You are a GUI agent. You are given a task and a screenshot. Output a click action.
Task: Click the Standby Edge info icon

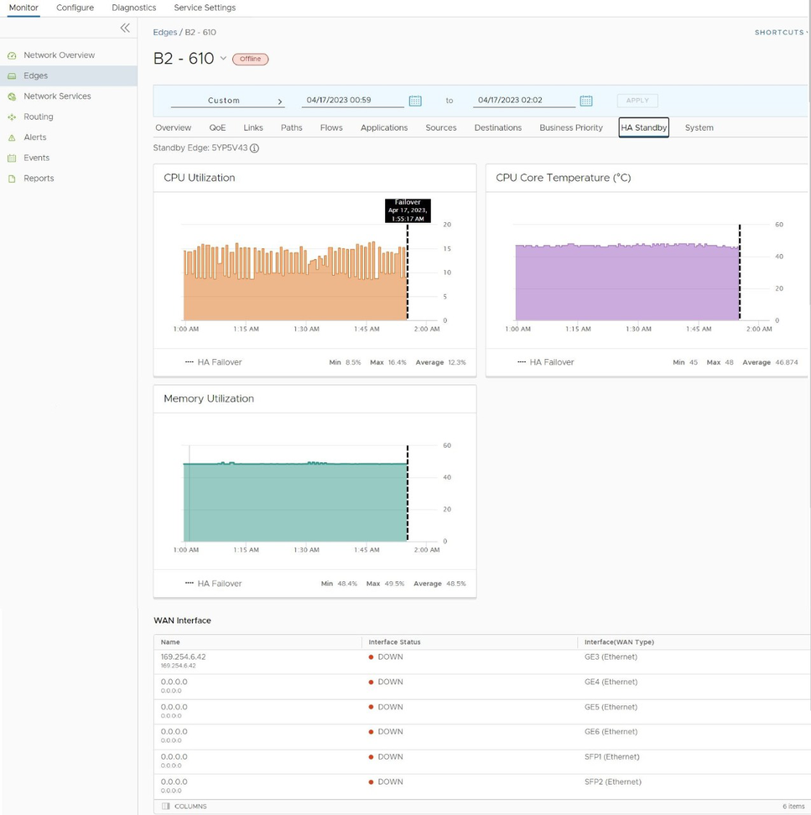pos(254,148)
